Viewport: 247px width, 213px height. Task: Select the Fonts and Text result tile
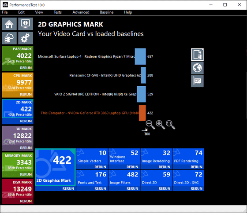coord(92,178)
